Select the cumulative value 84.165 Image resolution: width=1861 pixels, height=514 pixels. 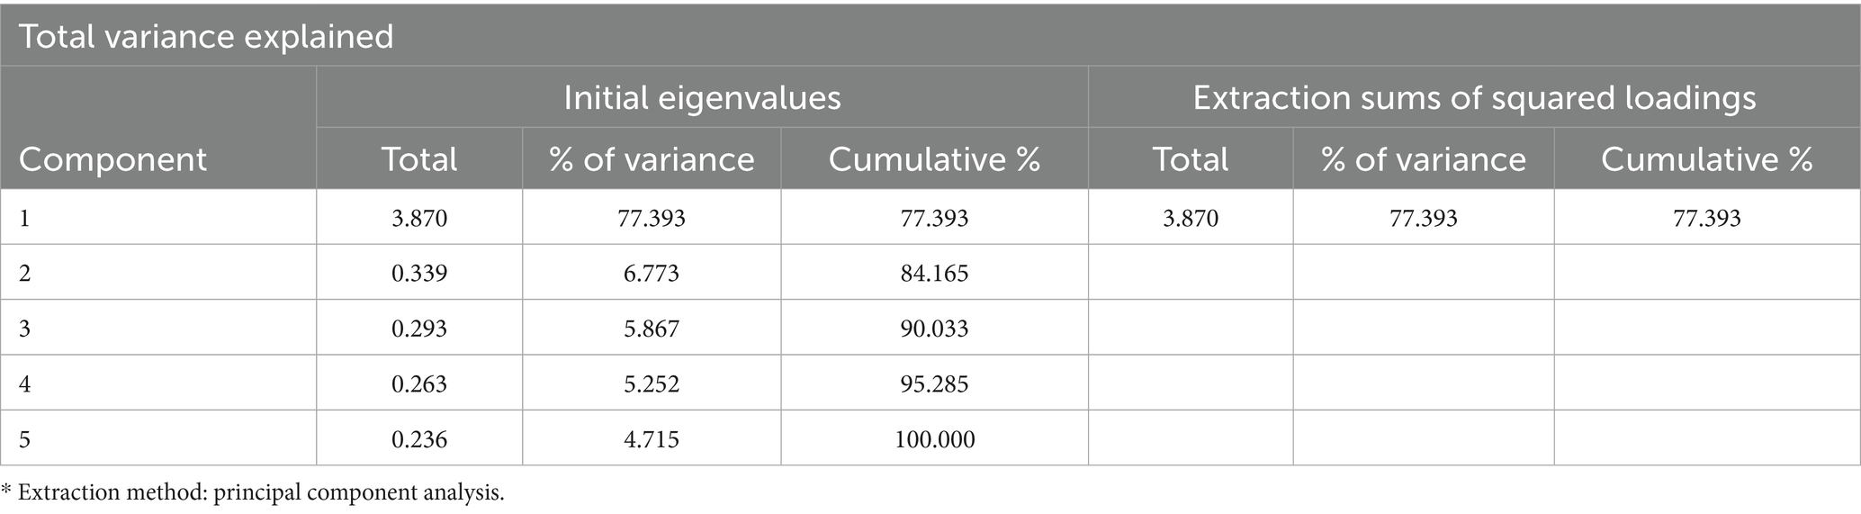pos(934,273)
